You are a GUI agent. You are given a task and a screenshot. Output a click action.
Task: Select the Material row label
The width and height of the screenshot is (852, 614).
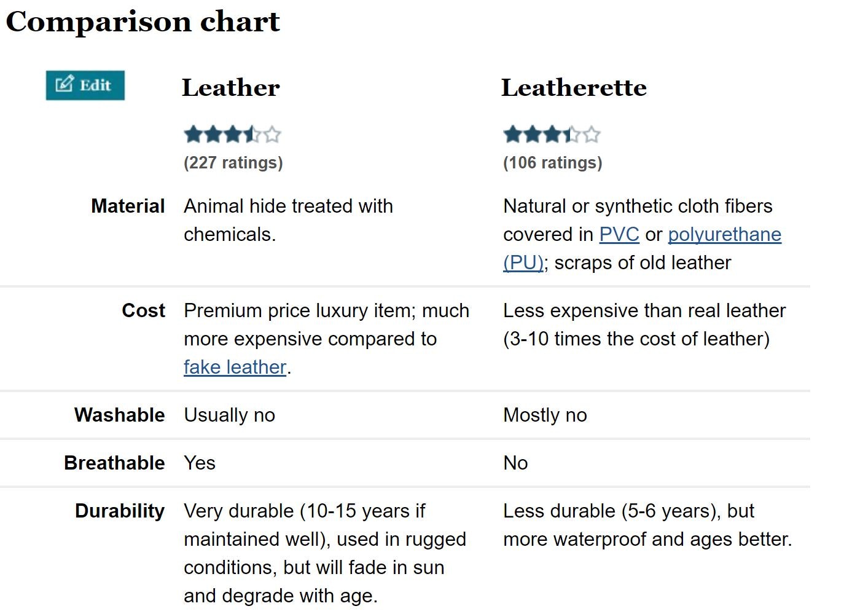pos(128,207)
